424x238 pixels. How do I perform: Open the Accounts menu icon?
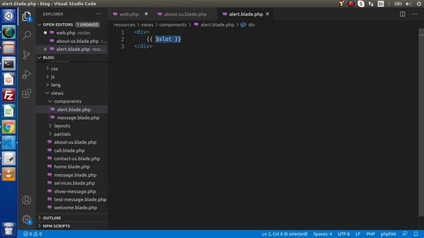pos(26,200)
